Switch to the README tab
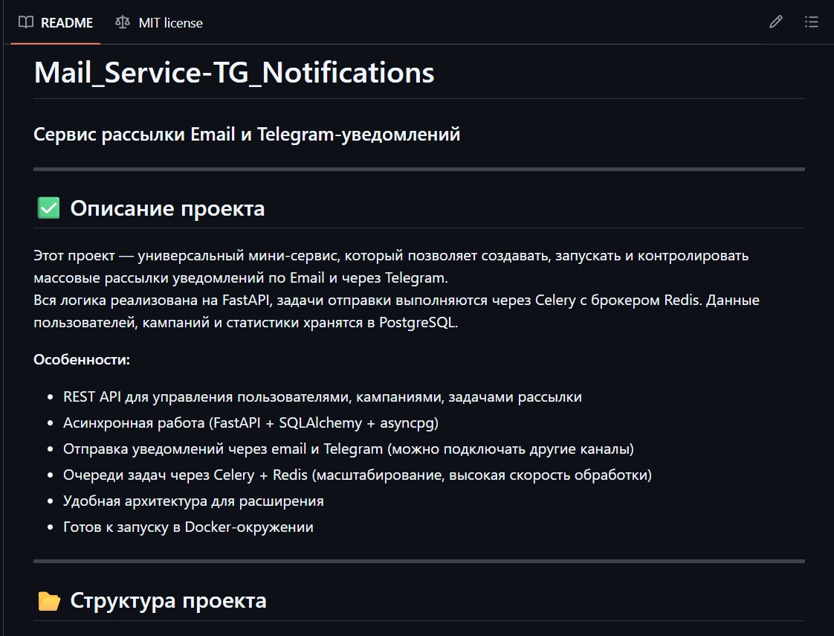 [x=67, y=22]
